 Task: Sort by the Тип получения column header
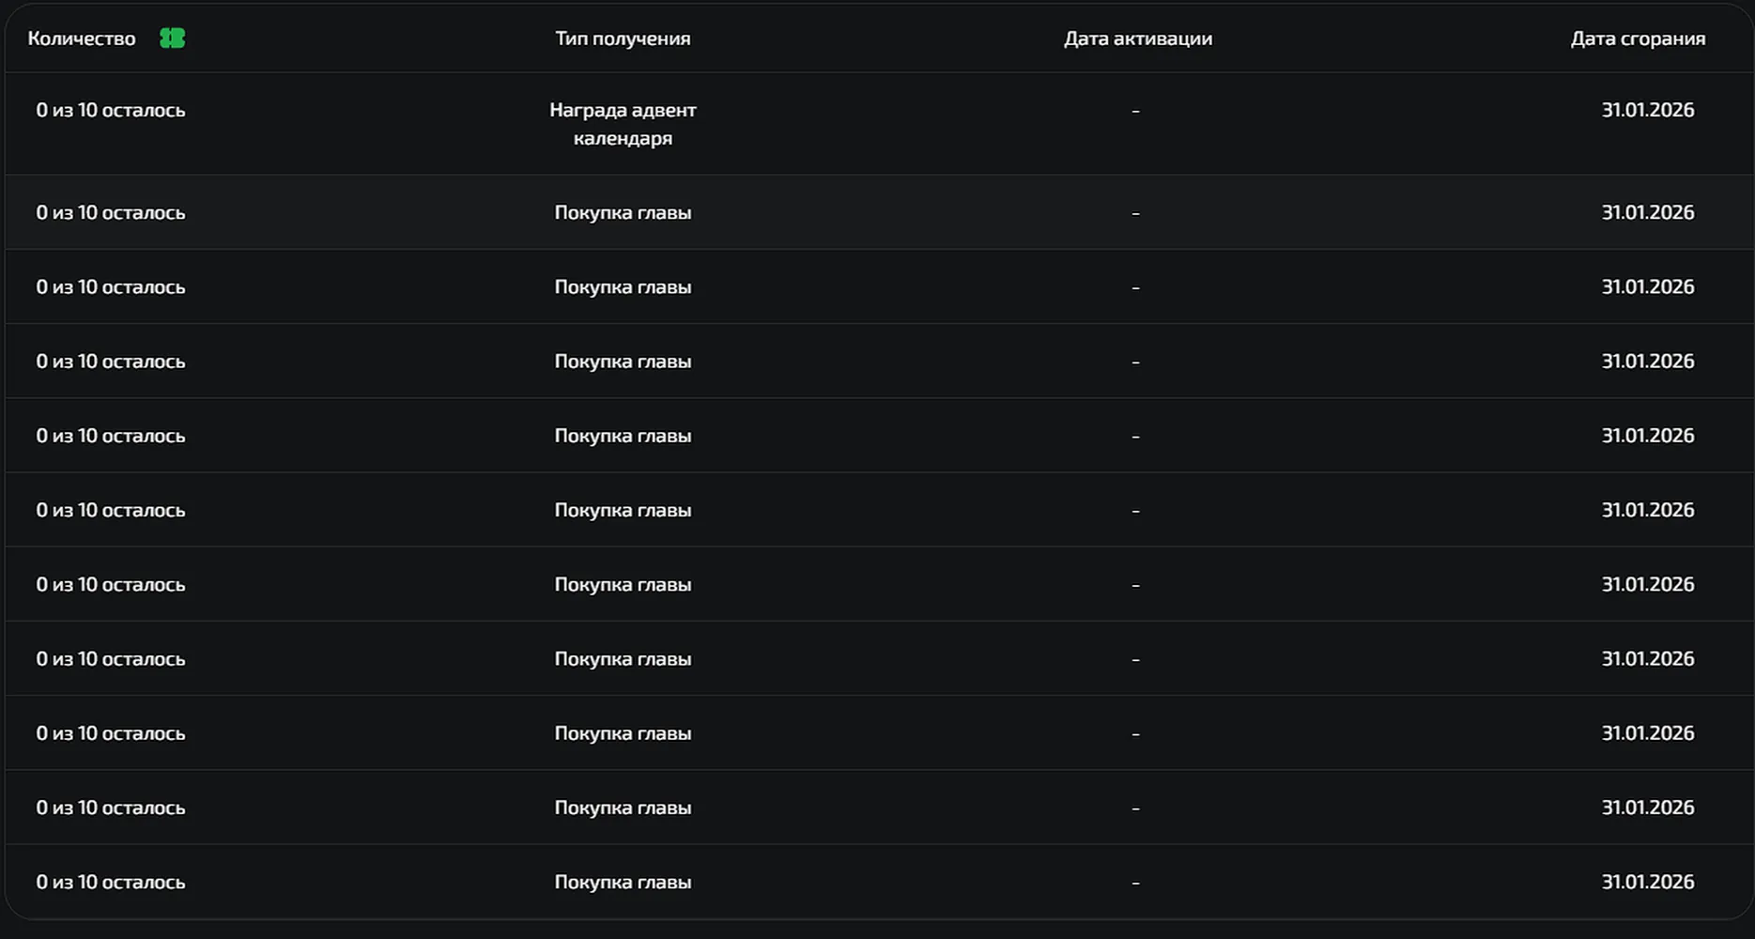(623, 38)
